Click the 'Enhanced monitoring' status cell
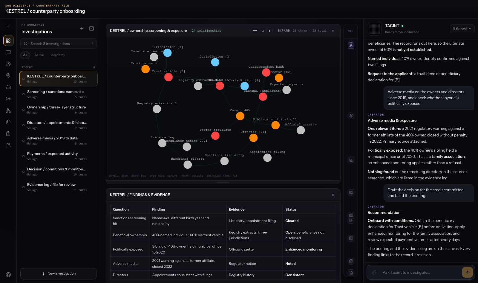The width and height of the screenshot is (478, 283). (309, 249)
